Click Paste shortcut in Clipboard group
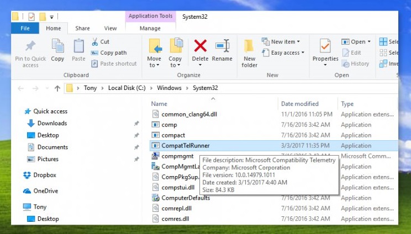The image size is (411, 234). click(114, 63)
